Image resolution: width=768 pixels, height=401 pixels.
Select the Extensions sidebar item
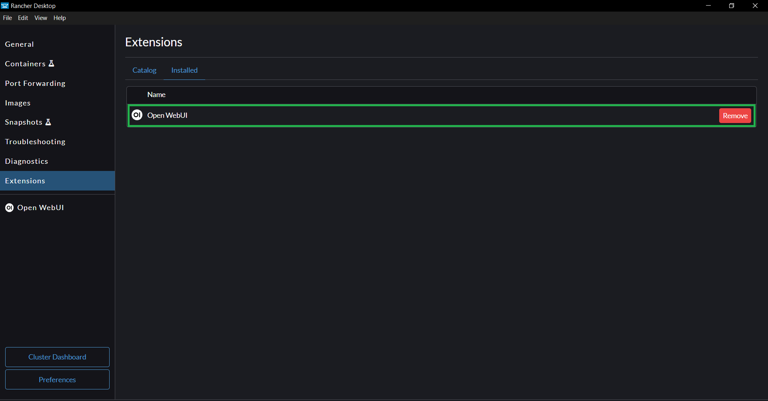pos(58,181)
